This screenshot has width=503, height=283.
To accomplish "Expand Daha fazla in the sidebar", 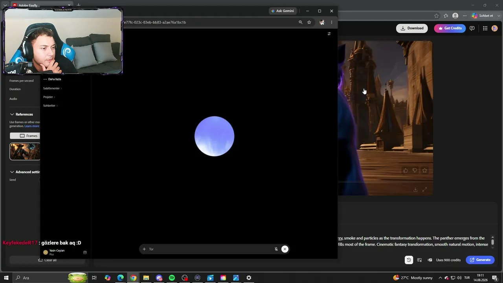I will (52, 79).
